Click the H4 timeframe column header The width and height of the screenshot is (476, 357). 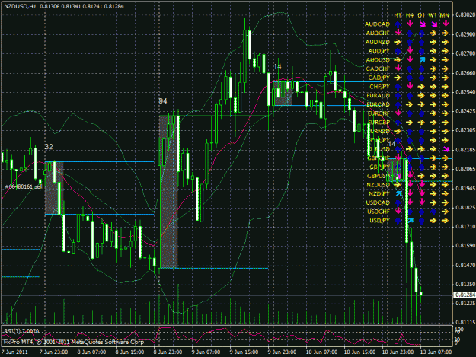point(410,15)
